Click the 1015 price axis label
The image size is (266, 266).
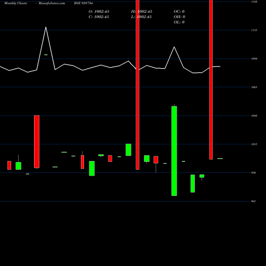[x=254, y=144]
